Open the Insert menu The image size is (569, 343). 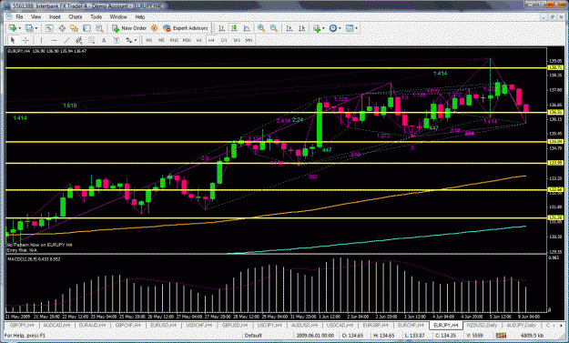point(55,16)
